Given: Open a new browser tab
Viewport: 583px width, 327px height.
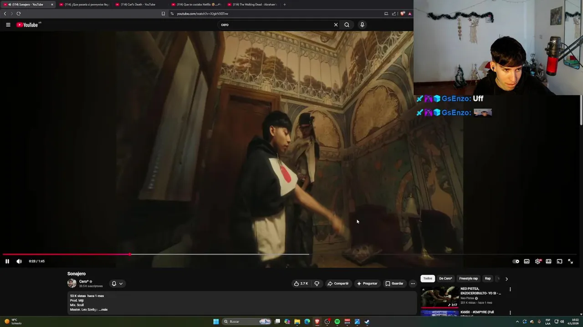Looking at the screenshot, I should [285, 5].
